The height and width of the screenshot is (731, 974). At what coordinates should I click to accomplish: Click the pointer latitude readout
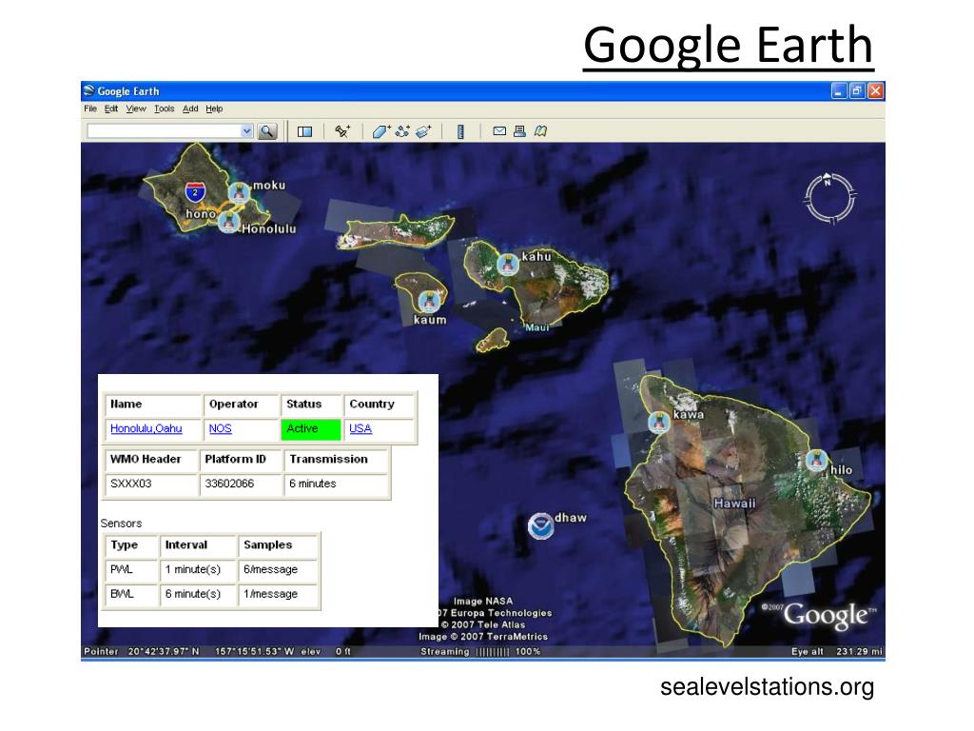(x=164, y=651)
